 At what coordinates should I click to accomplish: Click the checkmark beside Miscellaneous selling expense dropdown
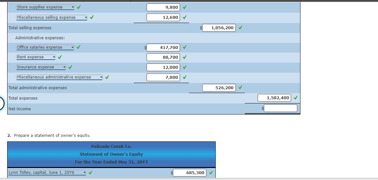[x=92, y=17]
